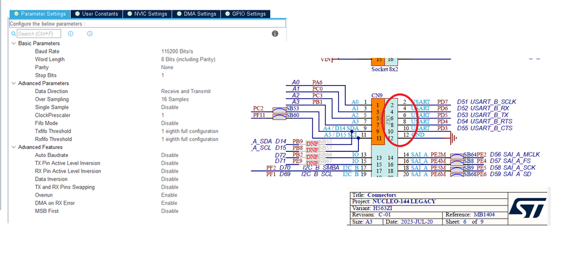Select the Overrun parameter label
The image size is (574, 260).
[45, 195]
